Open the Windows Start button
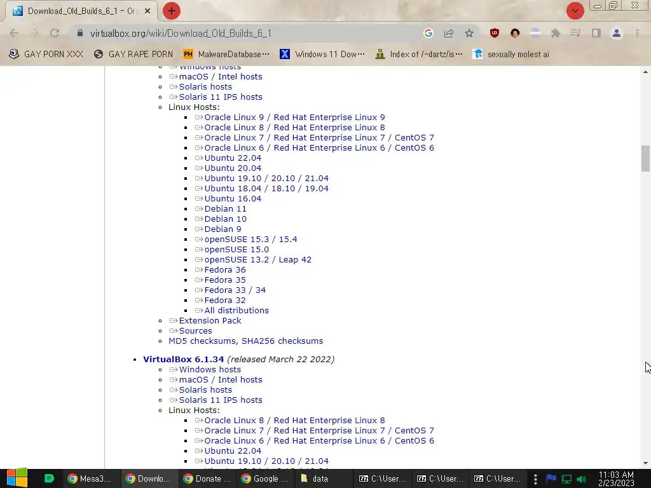The width and height of the screenshot is (651, 488). click(17, 478)
